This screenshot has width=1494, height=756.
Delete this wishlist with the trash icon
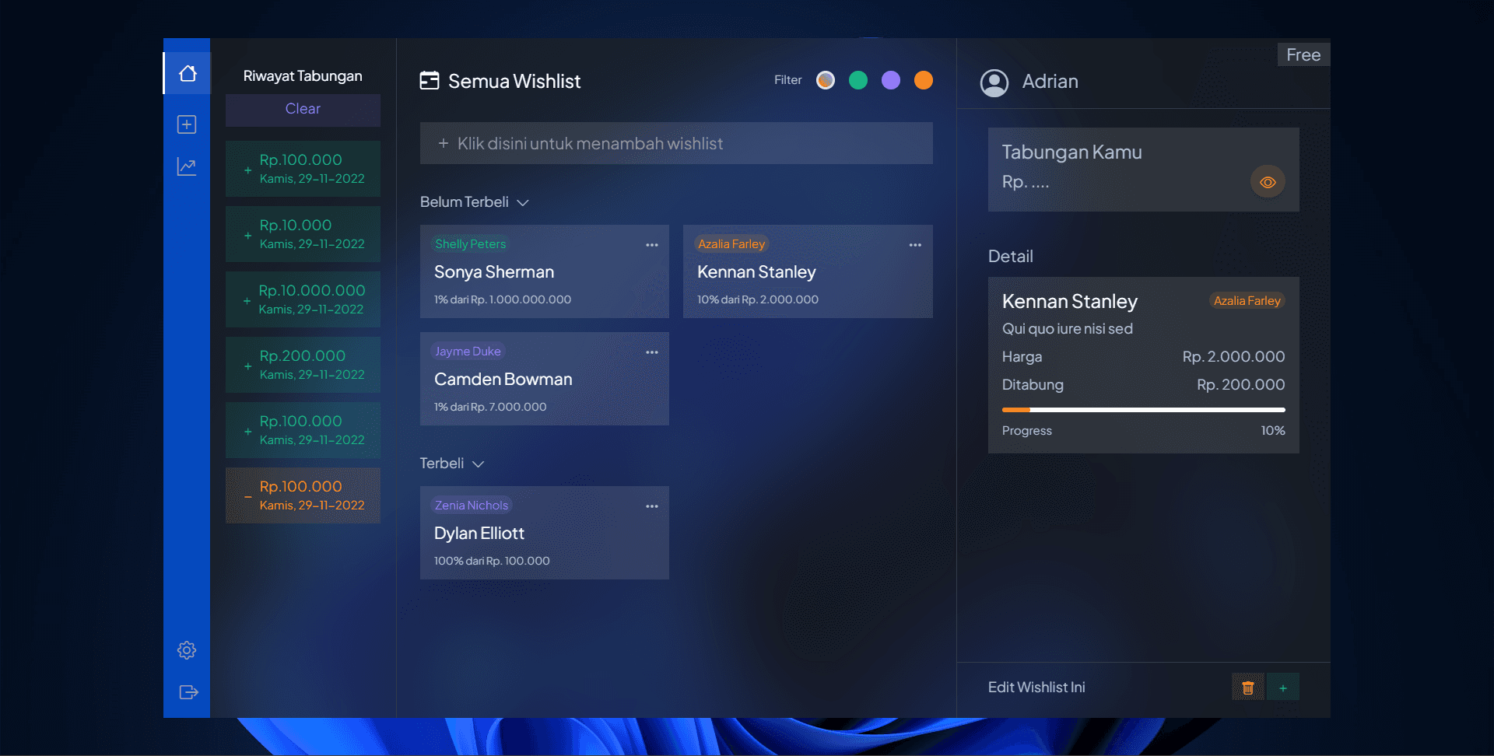1248,688
